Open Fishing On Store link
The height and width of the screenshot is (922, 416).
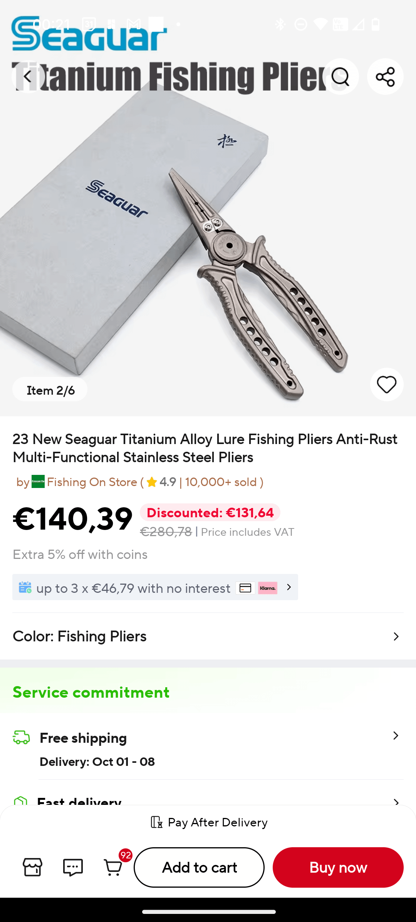(92, 482)
